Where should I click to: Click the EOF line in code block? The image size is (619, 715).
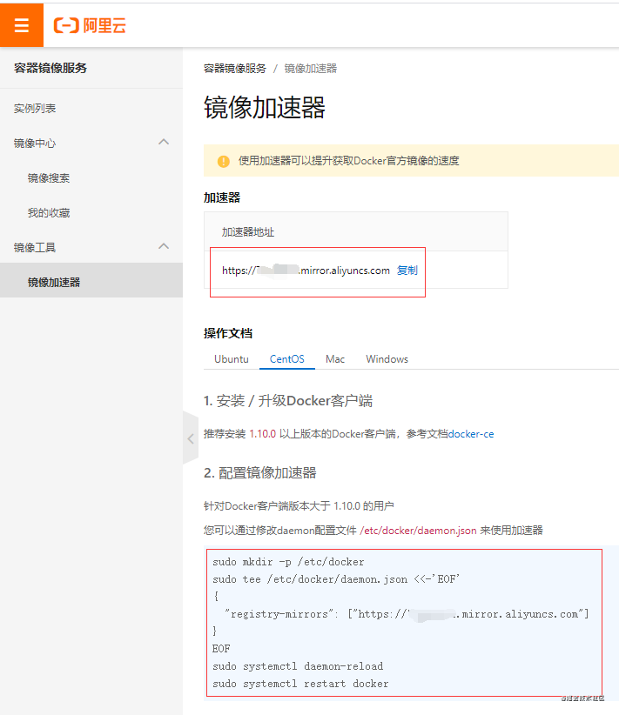tap(221, 649)
